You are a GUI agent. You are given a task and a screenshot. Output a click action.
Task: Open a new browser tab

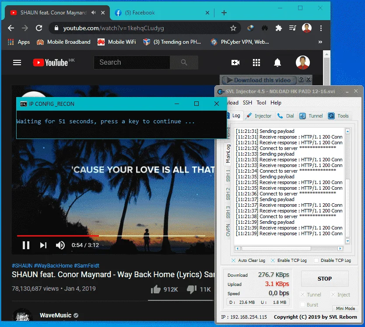pos(224,13)
